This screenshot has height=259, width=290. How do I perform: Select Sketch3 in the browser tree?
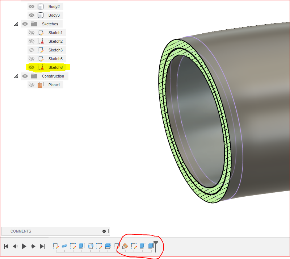pos(55,50)
